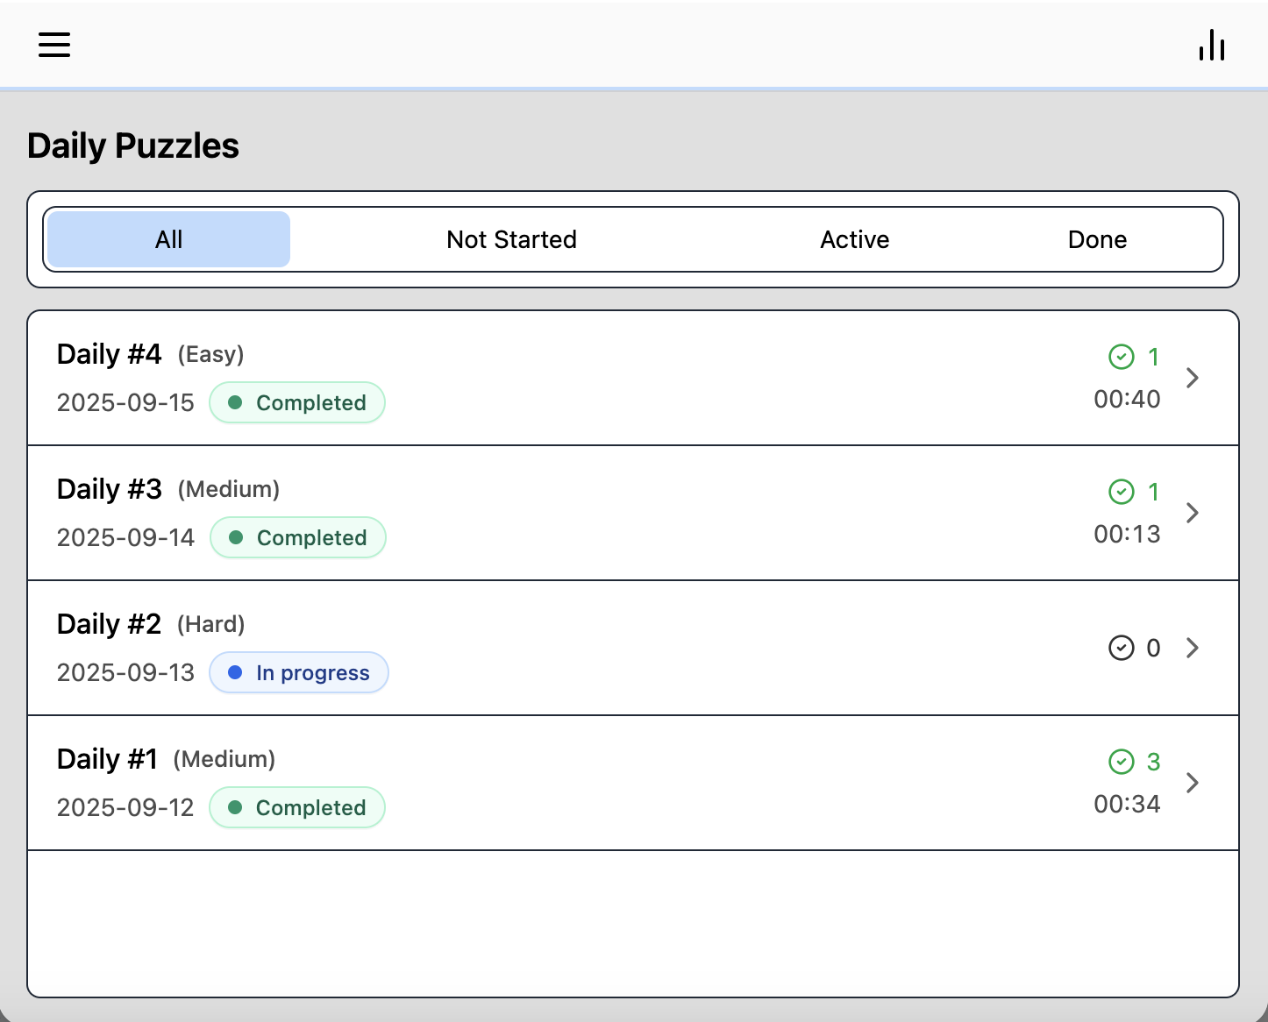Select the All filter tab
Image resolution: width=1268 pixels, height=1022 pixels.
tap(168, 239)
